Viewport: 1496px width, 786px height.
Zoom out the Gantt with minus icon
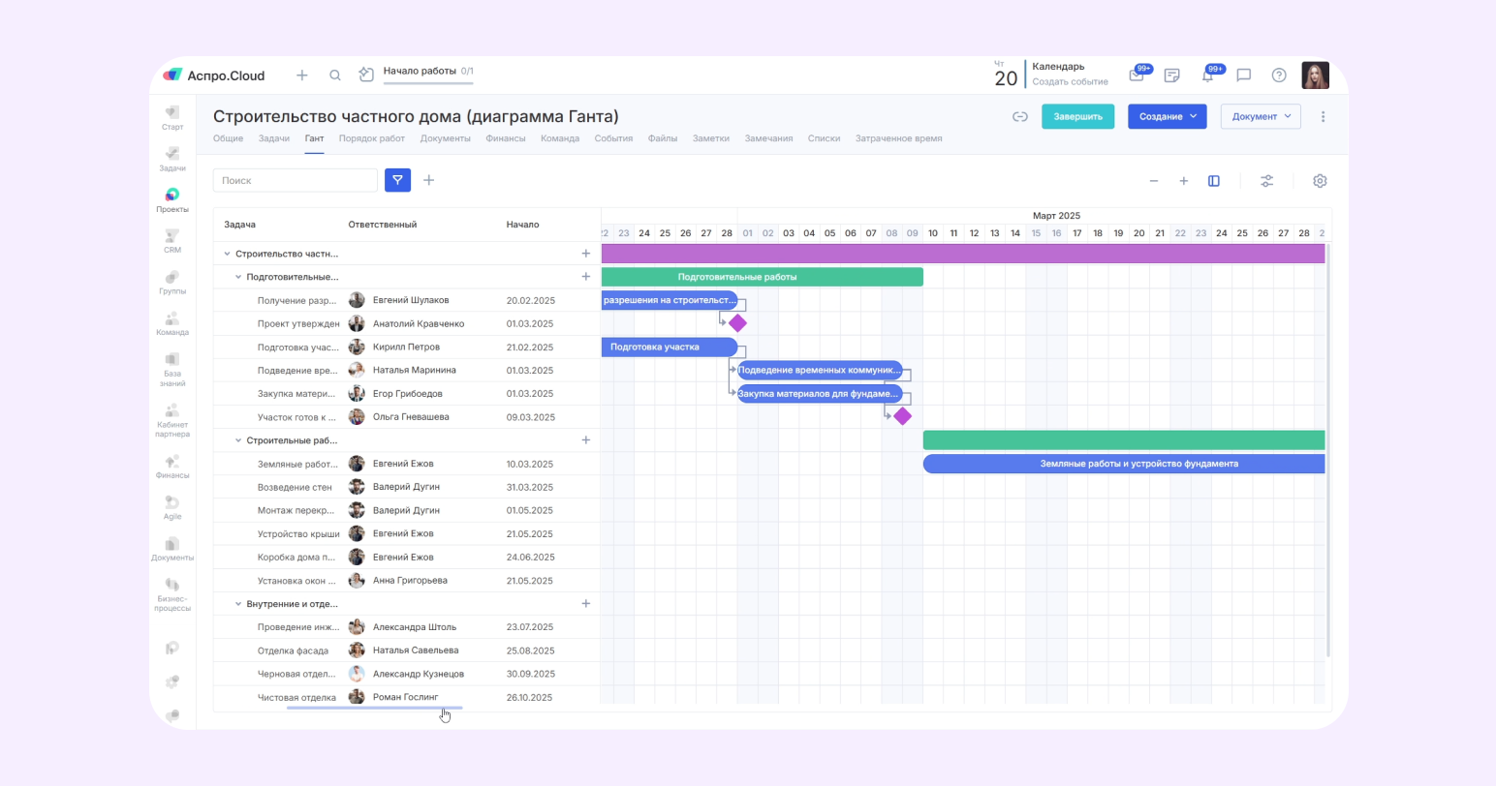1153,181
